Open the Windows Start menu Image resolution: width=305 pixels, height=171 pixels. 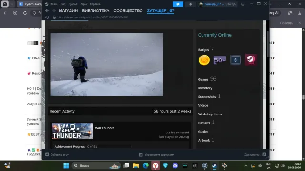click(66, 166)
